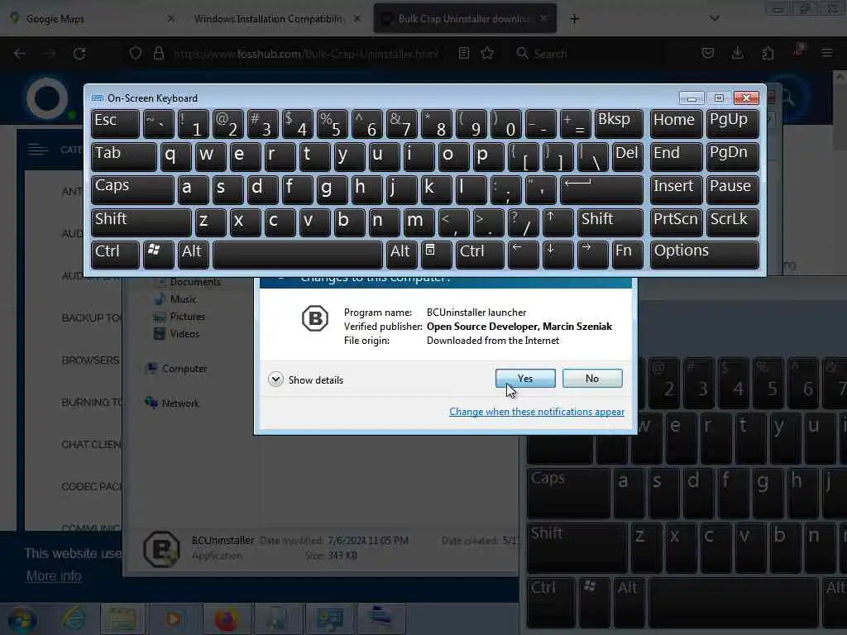Select Pictures in the Explorer navigation pane
The width and height of the screenshot is (847, 635).
click(x=179, y=317)
